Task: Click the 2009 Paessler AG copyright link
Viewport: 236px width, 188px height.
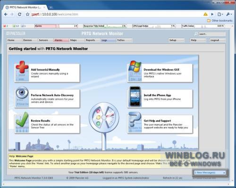Action: (x=77, y=178)
